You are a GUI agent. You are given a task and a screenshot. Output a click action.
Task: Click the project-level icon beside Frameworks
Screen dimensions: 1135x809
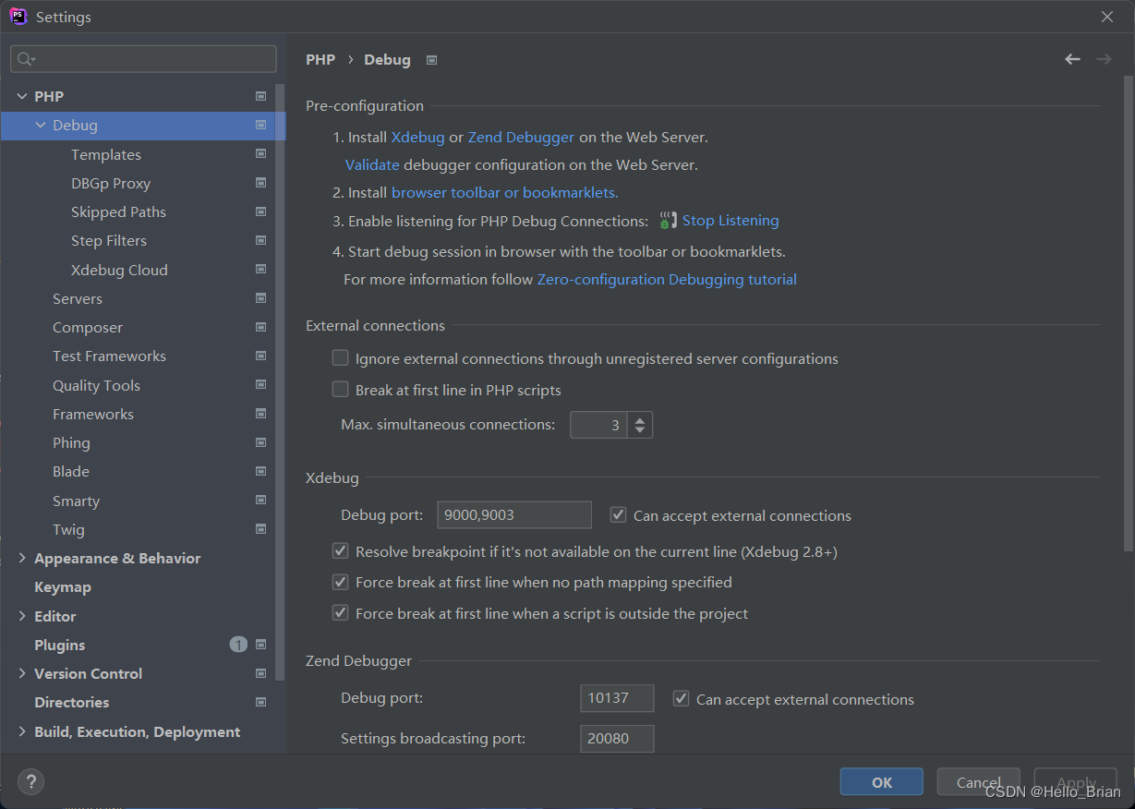pyautogui.click(x=261, y=414)
